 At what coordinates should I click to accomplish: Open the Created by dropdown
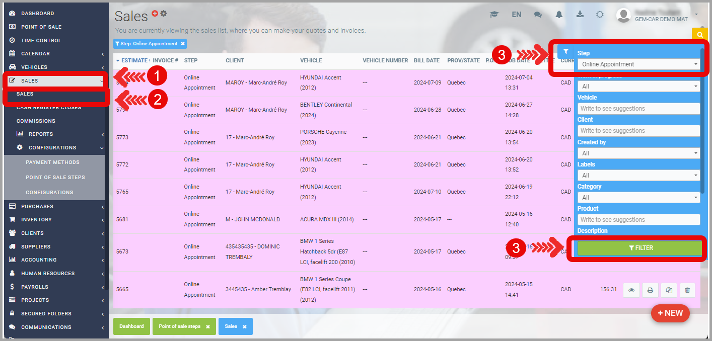638,153
